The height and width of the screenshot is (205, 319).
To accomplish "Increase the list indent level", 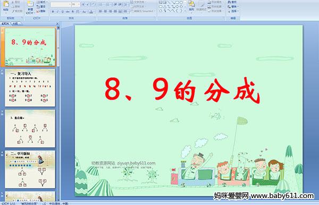I will (x=120, y=4).
